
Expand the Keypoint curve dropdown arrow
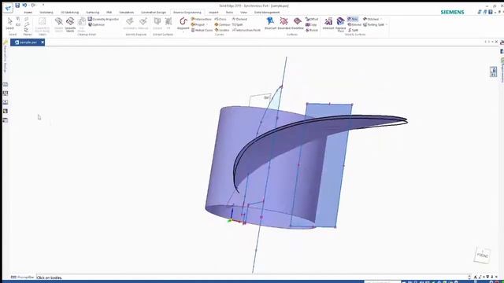[183, 31]
